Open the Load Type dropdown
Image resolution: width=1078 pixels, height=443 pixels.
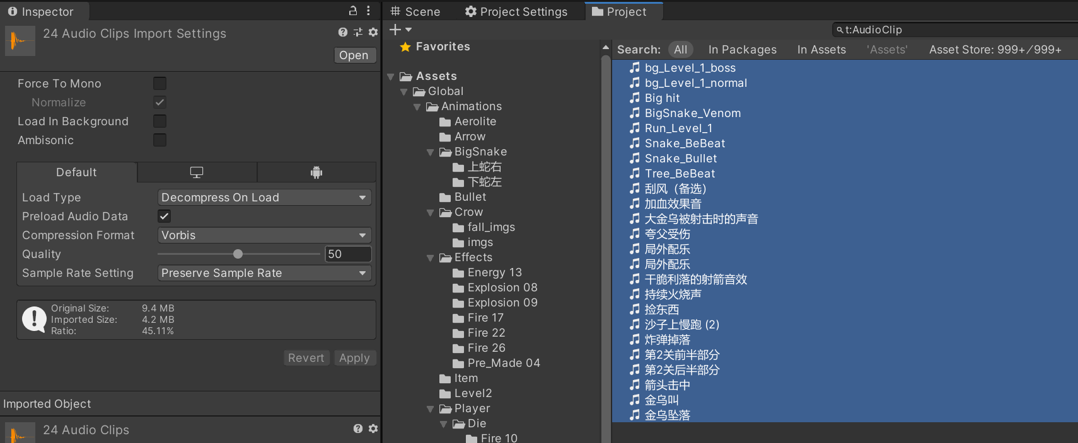click(264, 198)
